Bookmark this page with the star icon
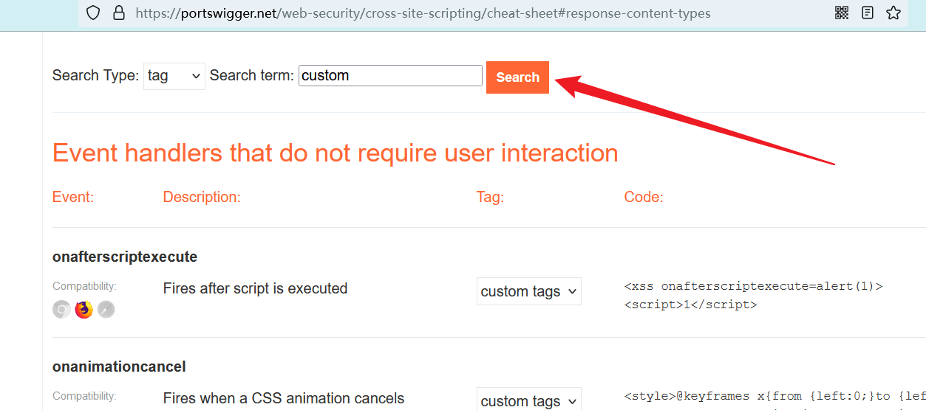Screen dimensions: 926x410 click(893, 13)
